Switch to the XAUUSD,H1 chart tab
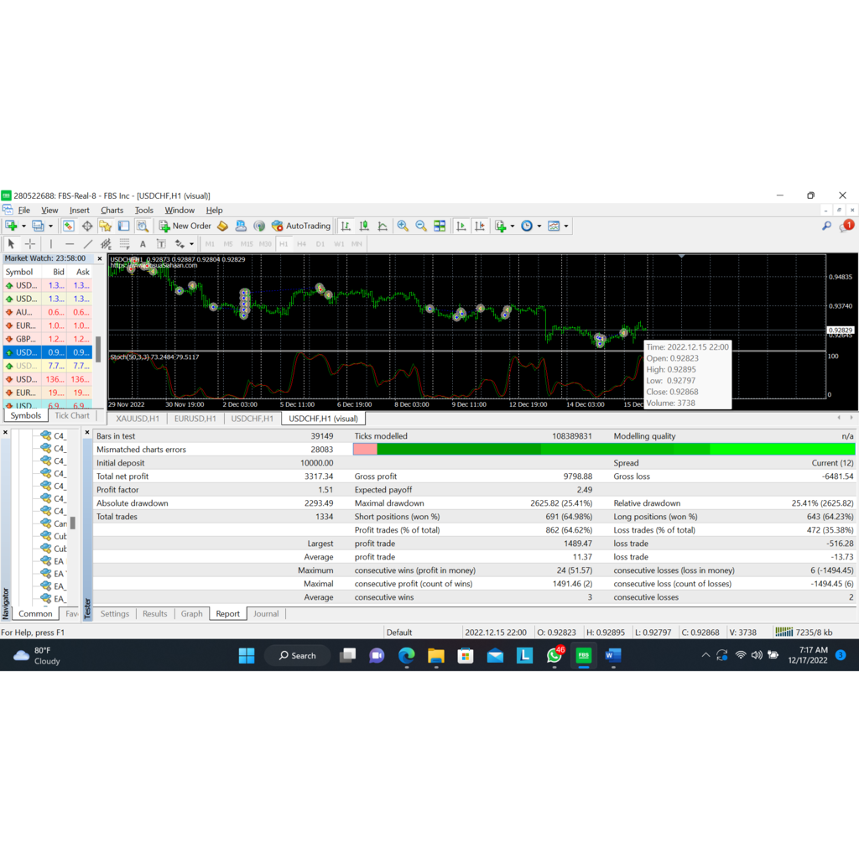Viewport: 859px width, 859px height. tap(138, 419)
